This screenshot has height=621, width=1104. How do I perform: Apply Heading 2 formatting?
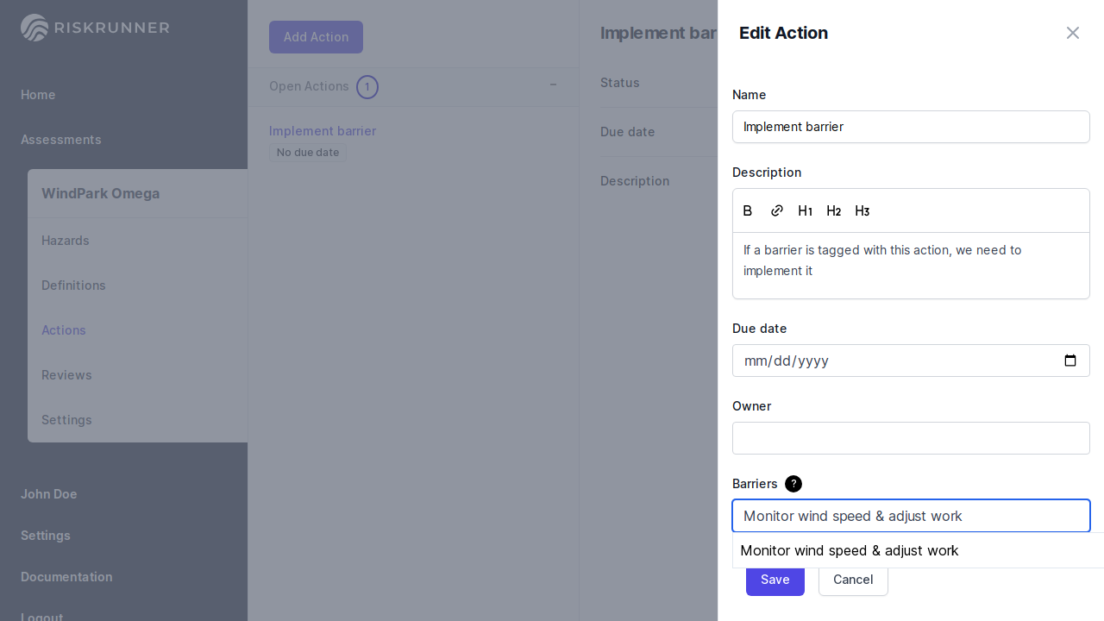pos(833,211)
